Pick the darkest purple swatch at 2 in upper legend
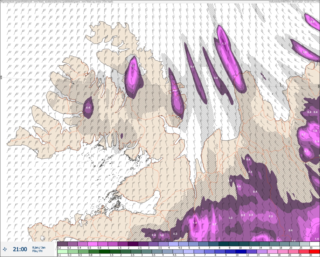Screen dimensions: 320x257 133,244
